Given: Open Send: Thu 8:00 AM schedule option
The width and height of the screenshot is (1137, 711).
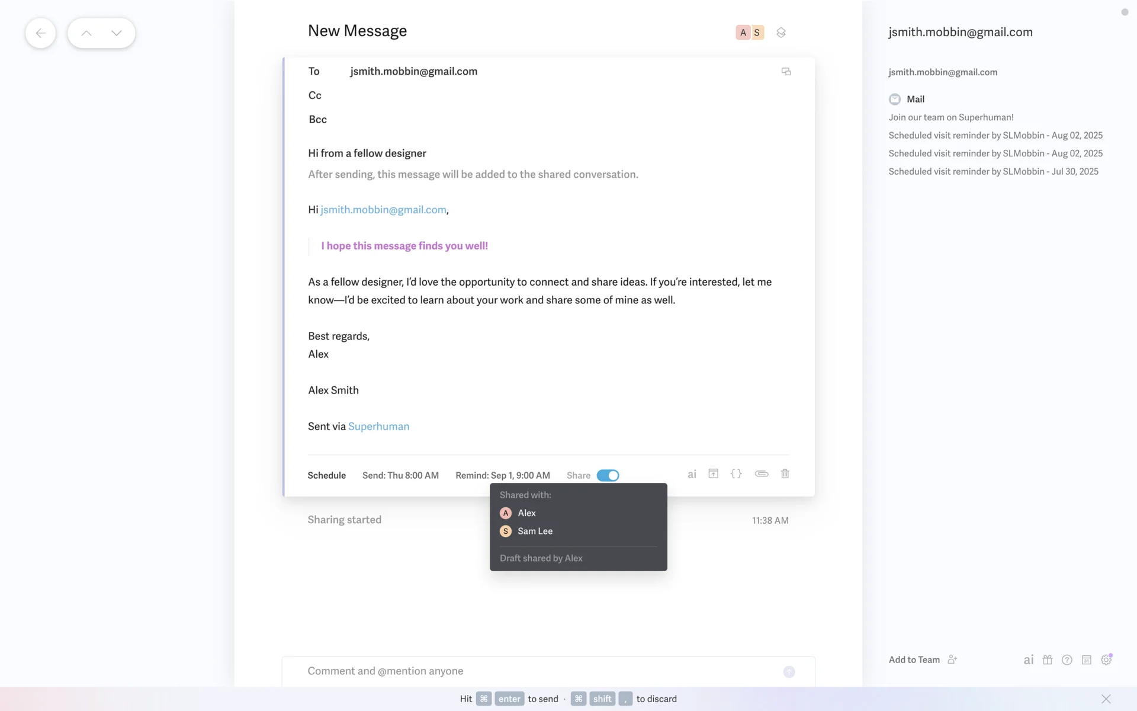Looking at the screenshot, I should click(x=400, y=475).
